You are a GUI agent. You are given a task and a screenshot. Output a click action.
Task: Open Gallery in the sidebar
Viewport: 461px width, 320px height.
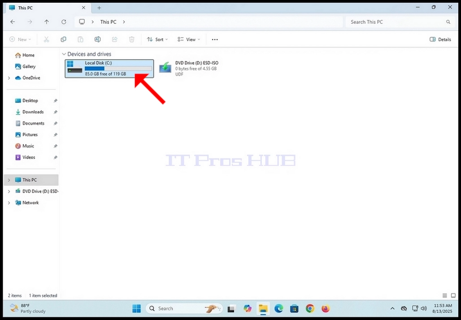click(29, 66)
